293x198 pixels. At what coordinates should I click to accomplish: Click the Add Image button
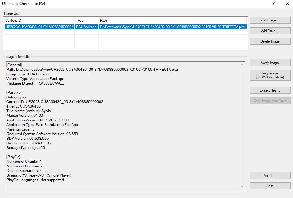[x=270, y=20]
